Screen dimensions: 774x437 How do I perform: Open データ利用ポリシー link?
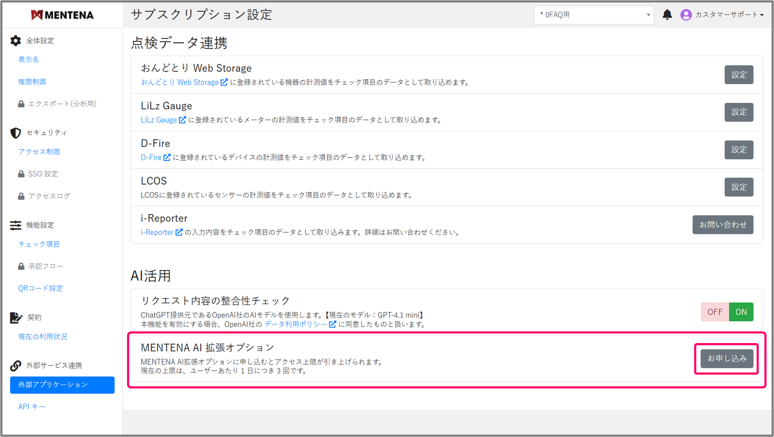tap(296, 324)
